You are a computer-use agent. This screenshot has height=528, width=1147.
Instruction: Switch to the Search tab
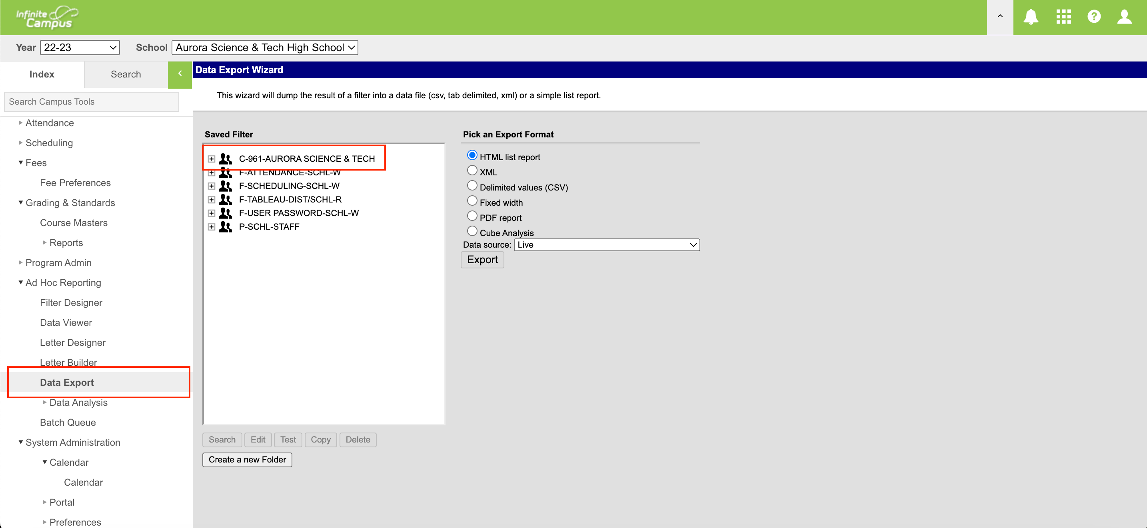[x=126, y=74]
